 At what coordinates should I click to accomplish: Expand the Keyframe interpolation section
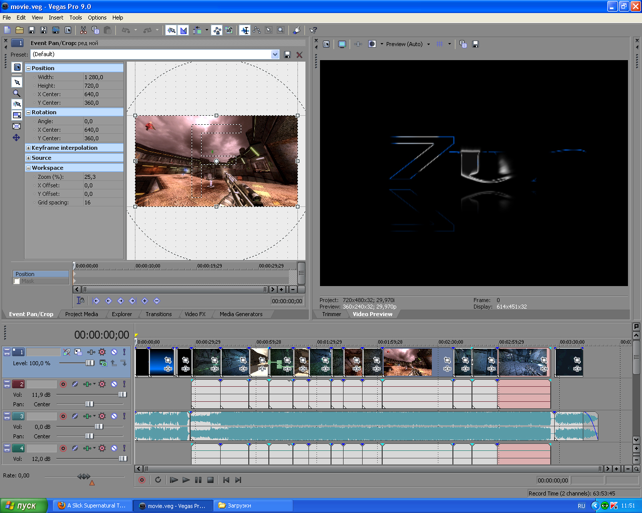click(x=29, y=148)
